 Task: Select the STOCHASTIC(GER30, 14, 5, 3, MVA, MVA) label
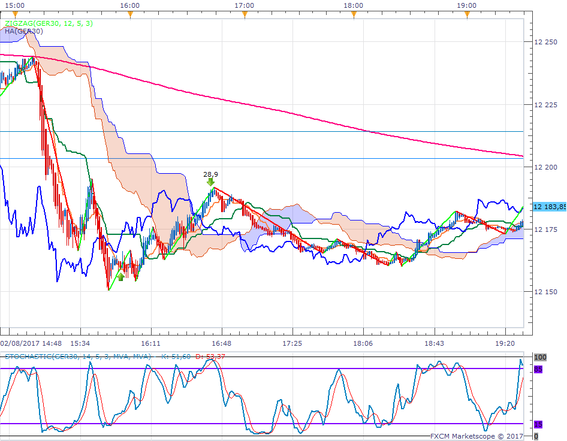click(78, 357)
